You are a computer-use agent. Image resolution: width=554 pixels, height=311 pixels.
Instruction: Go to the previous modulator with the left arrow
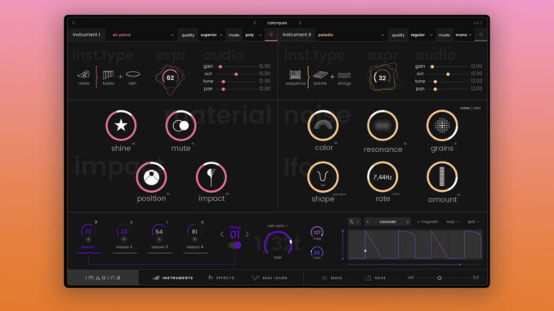pyautogui.click(x=222, y=234)
